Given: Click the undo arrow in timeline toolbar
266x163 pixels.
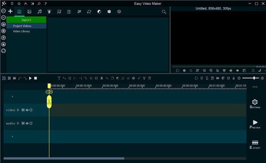Looking at the screenshot, I should (x=20, y=78).
